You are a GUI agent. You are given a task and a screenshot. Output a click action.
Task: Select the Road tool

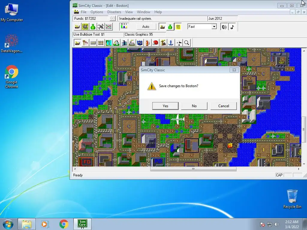(93, 43)
